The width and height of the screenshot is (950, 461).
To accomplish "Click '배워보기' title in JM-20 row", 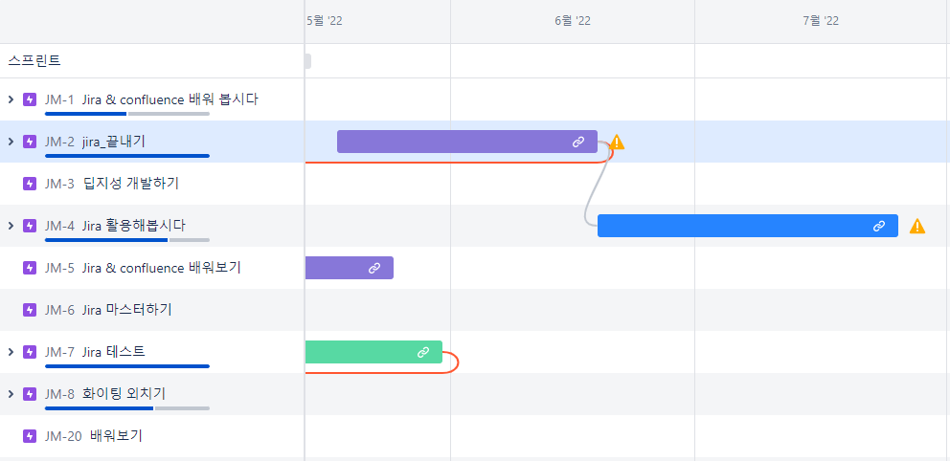I will (116, 435).
